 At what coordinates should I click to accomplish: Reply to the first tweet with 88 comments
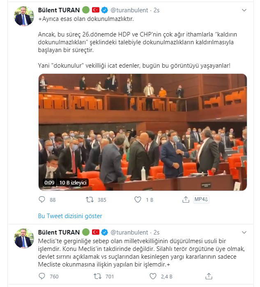coord(42,199)
